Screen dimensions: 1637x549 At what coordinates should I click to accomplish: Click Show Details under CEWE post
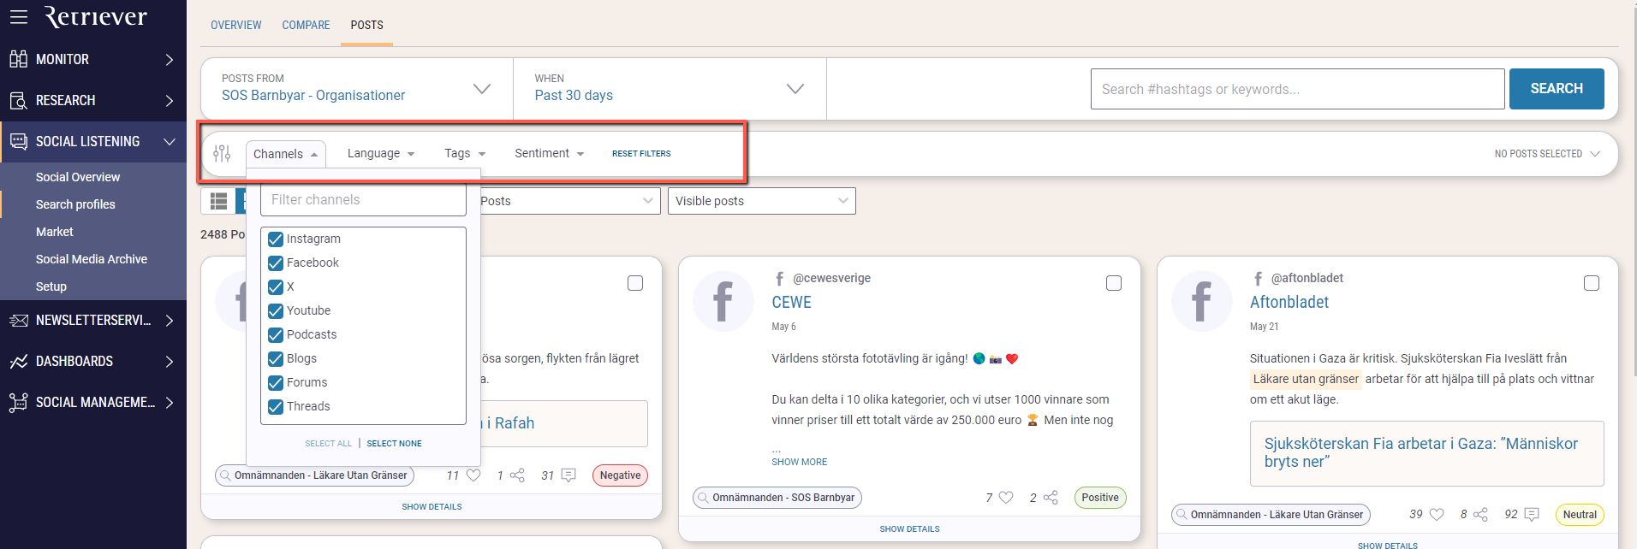click(909, 529)
